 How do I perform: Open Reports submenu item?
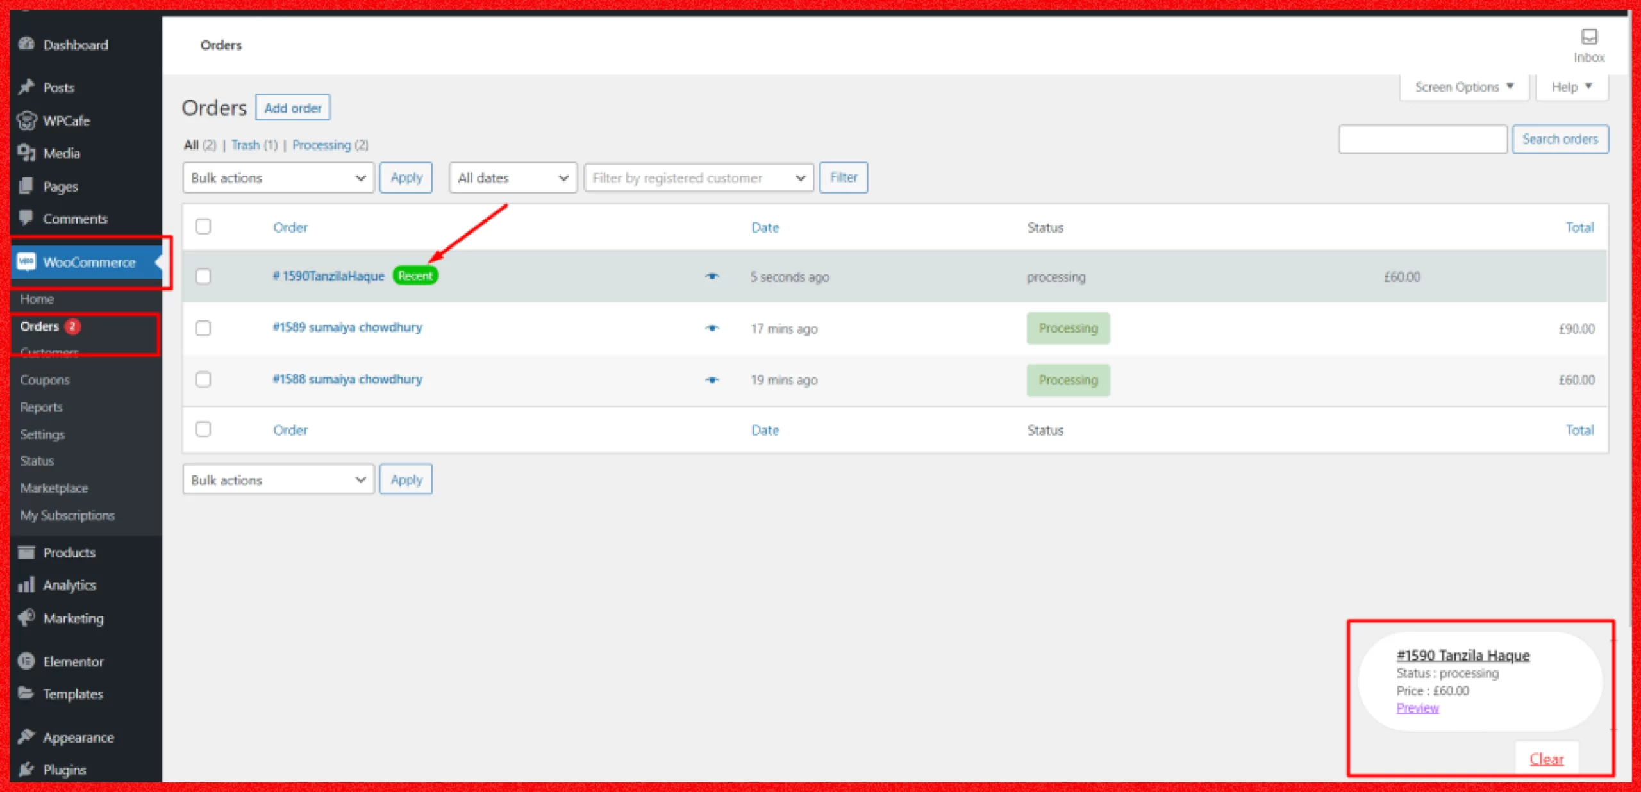[x=42, y=408]
